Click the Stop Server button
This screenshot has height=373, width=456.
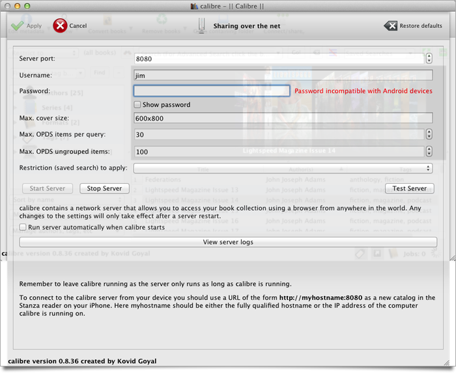coord(104,188)
